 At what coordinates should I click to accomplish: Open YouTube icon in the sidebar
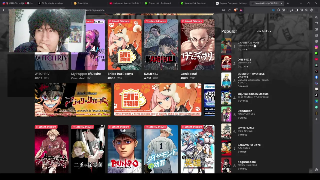(316, 59)
